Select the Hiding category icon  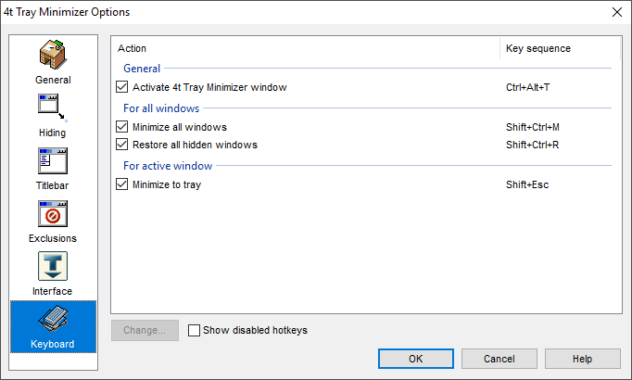point(53,108)
